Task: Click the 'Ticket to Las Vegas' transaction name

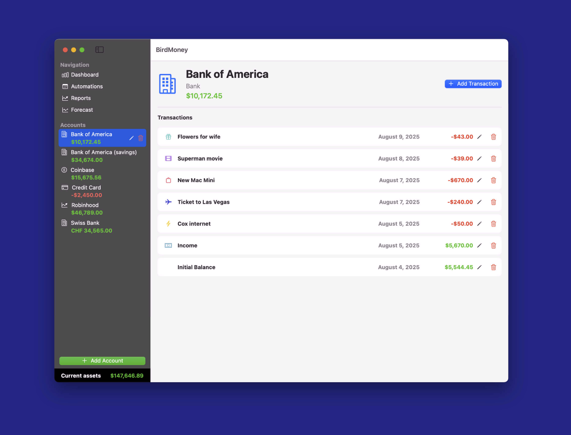Action: pos(203,202)
